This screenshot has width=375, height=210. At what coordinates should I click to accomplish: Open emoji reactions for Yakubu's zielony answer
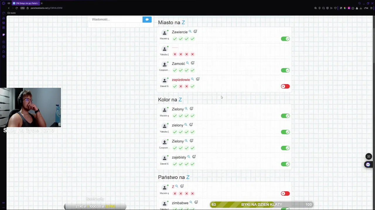point(191,125)
